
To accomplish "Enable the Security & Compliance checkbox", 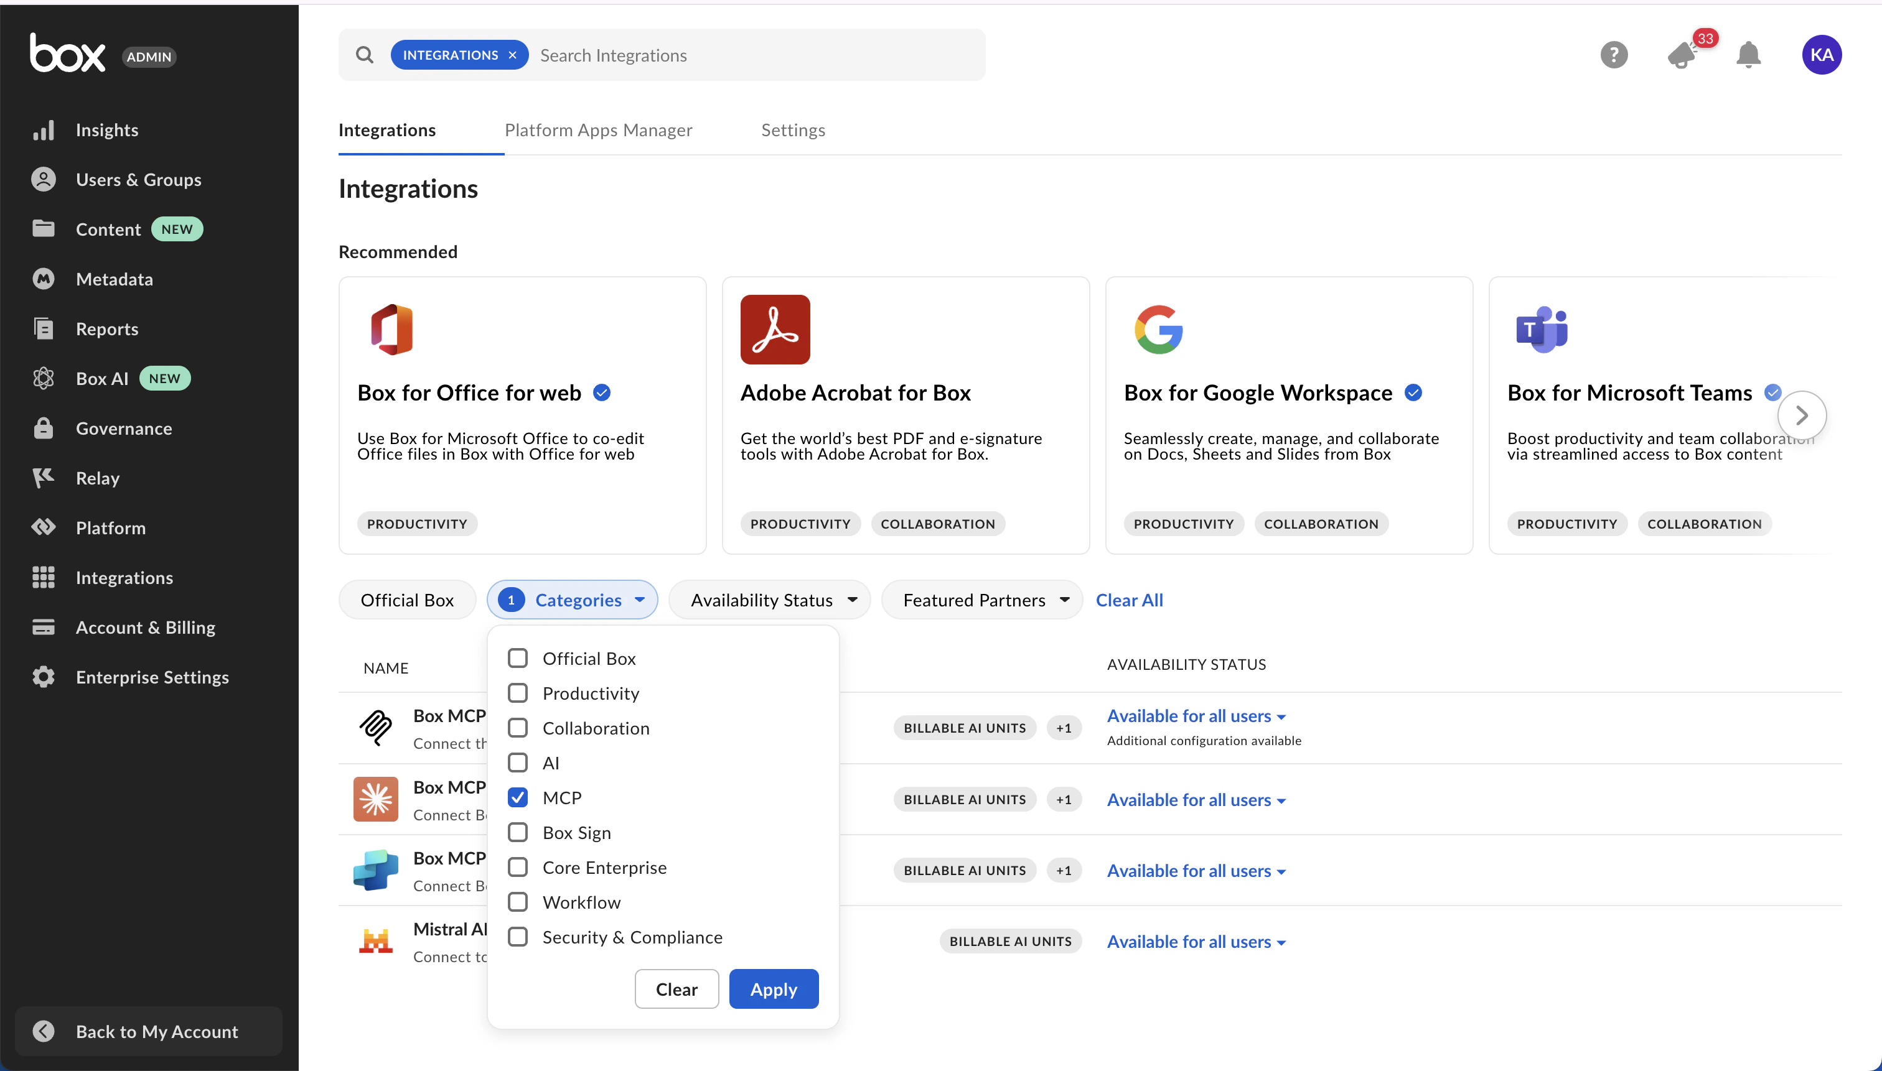I will click(x=517, y=937).
